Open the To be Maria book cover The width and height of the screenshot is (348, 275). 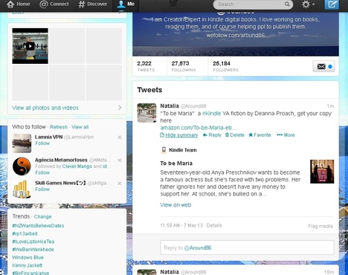pyautogui.click(x=322, y=172)
